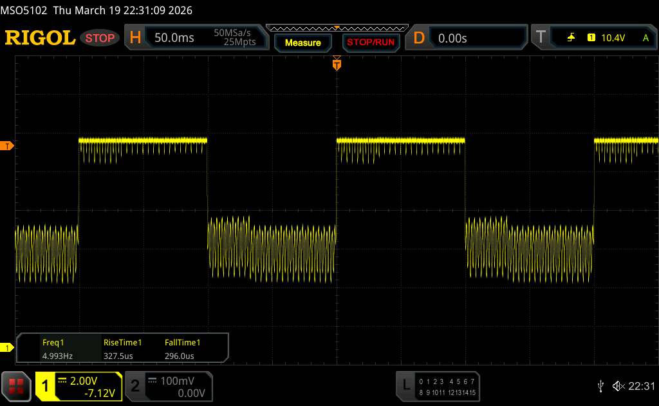Select the RiseTime1 measurement result

122,349
